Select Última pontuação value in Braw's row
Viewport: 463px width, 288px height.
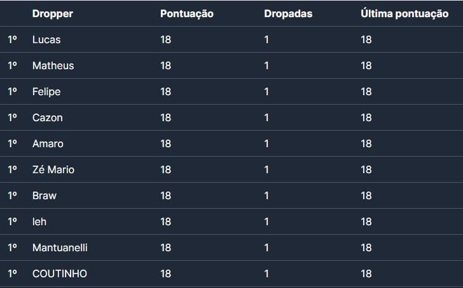pos(366,196)
